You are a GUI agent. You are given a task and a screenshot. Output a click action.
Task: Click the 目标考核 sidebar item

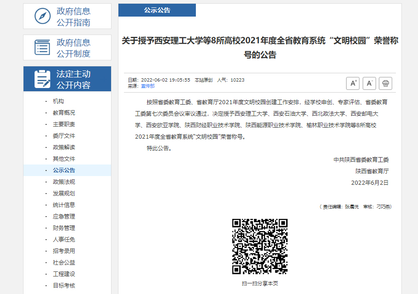[64, 286]
